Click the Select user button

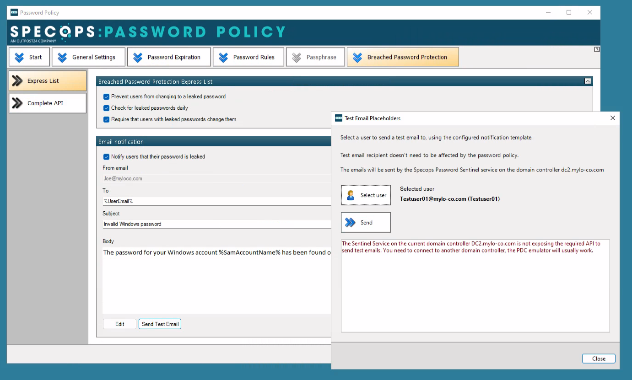pyautogui.click(x=366, y=195)
